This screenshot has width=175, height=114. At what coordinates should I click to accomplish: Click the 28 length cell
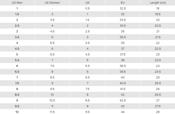click(x=158, y=112)
